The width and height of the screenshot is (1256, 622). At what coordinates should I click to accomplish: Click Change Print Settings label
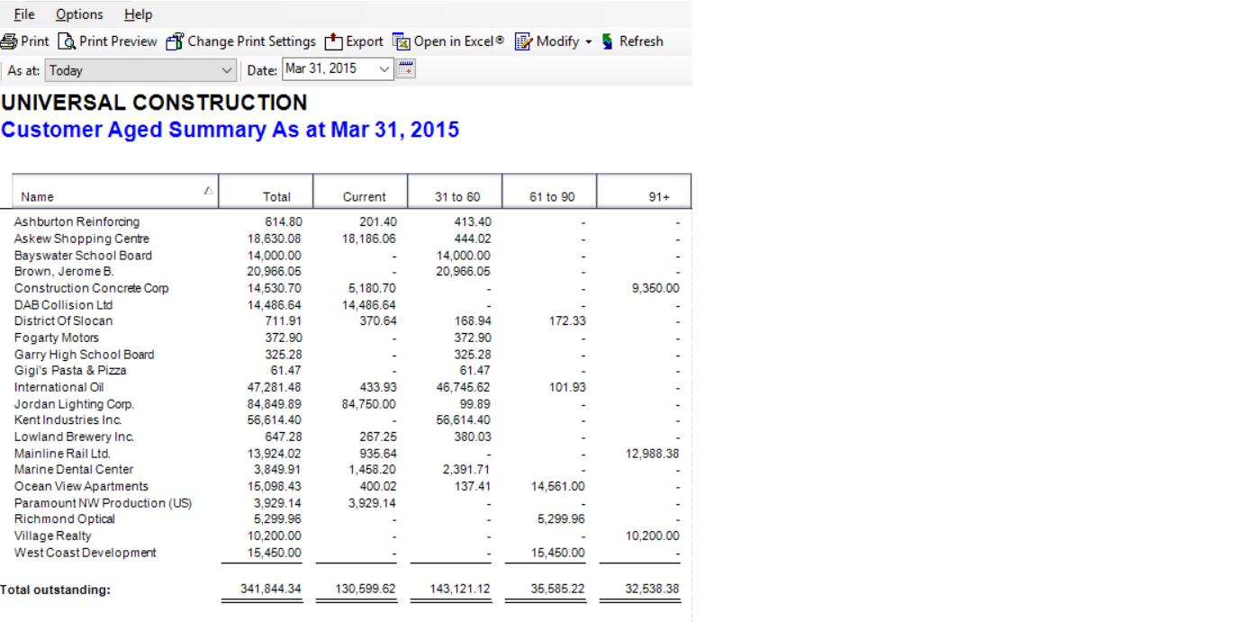pos(251,41)
